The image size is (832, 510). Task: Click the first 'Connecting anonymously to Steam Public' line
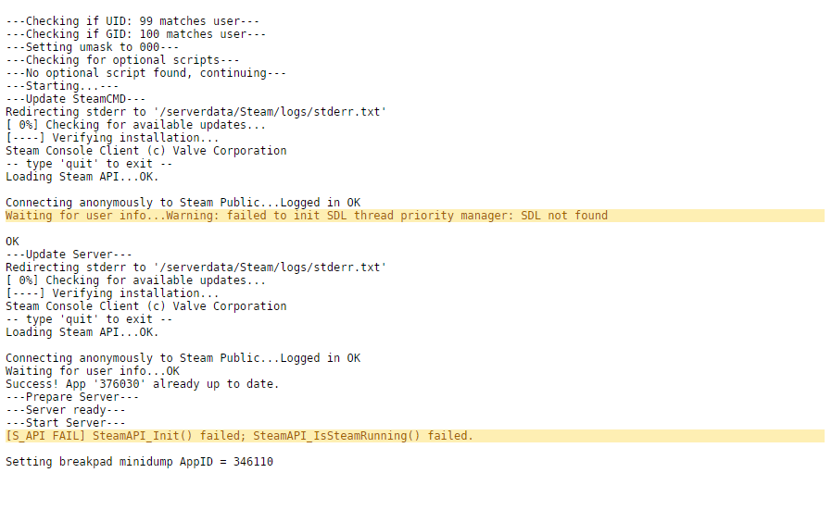183,203
